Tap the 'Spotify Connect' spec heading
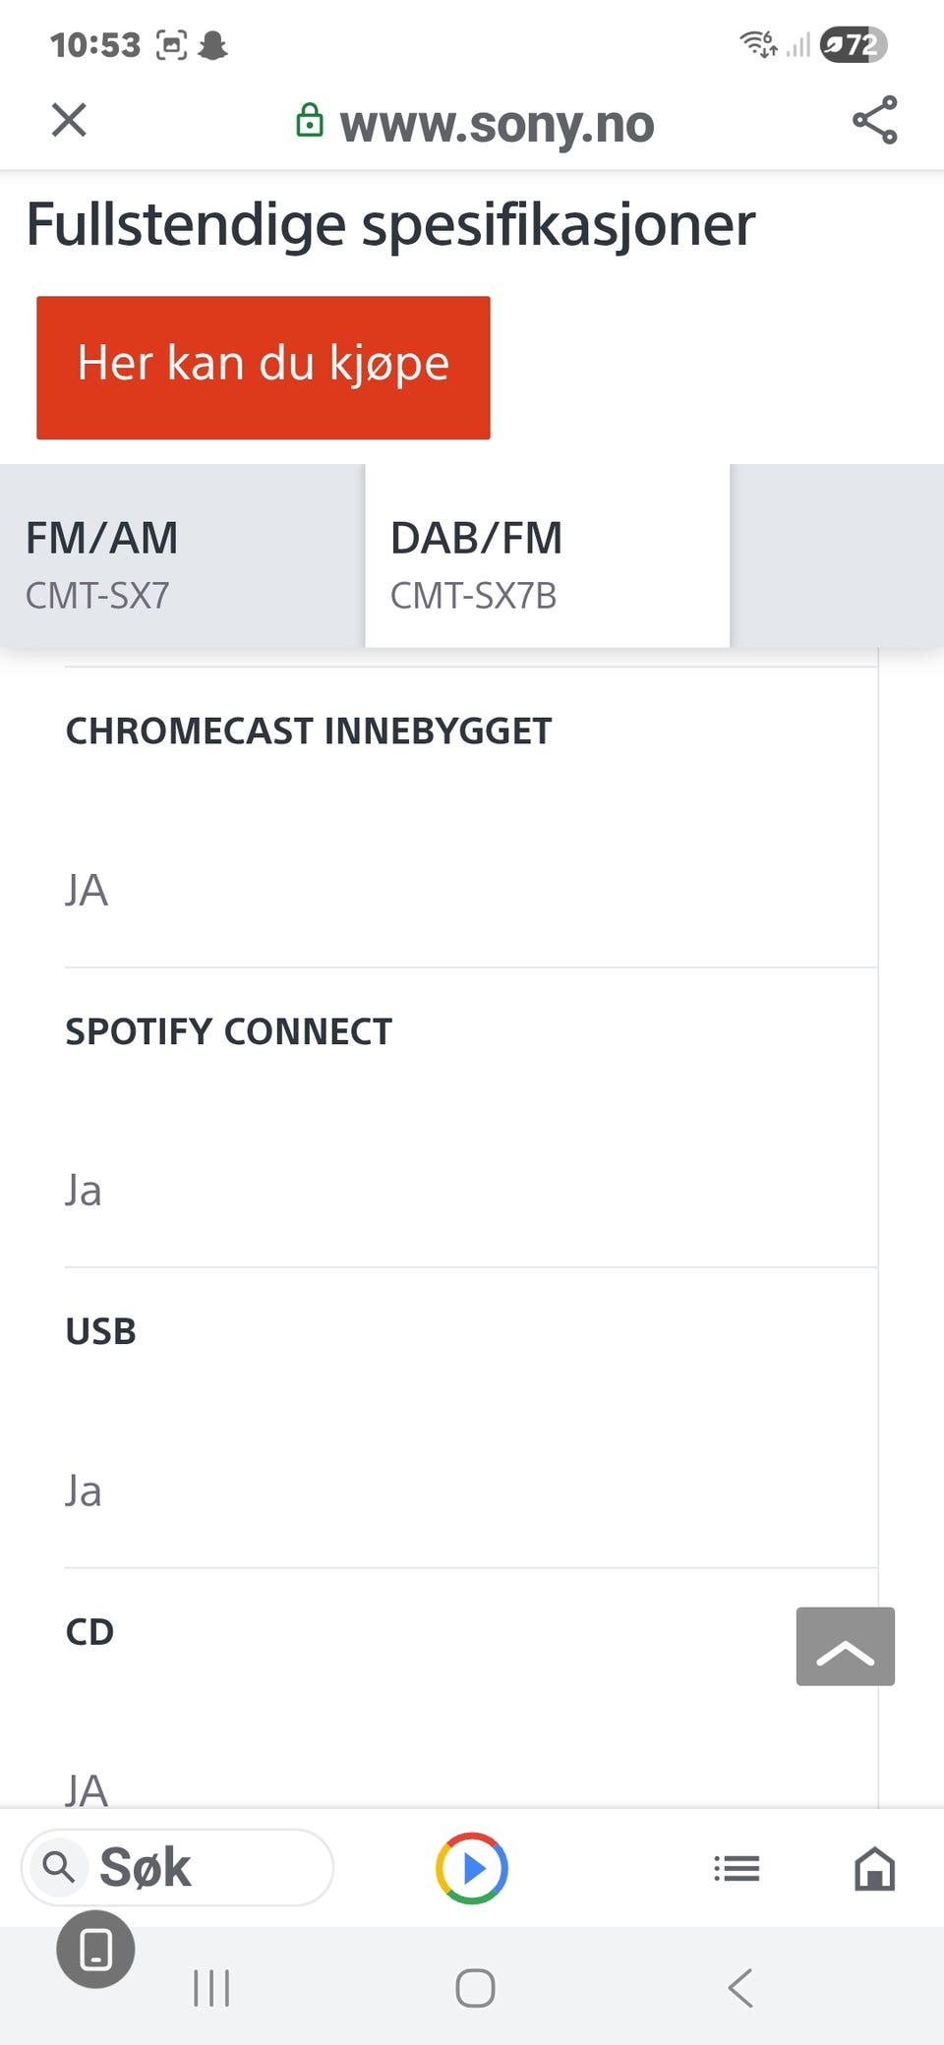Screen dimensions: 944x2045 coord(229,1031)
